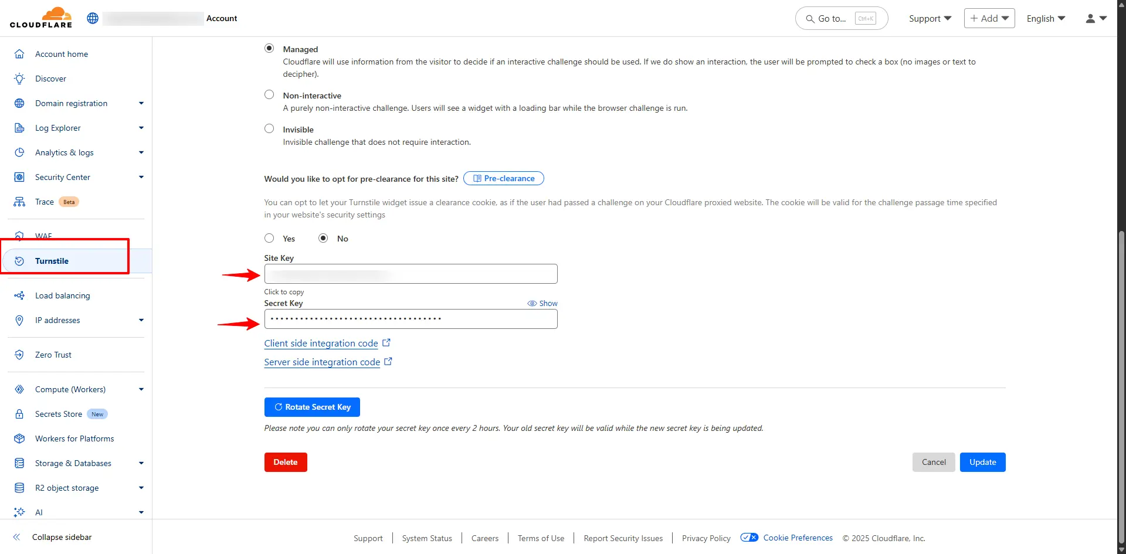Click the Load balancing icon
Viewport: 1126px width, 554px height.
(19, 295)
